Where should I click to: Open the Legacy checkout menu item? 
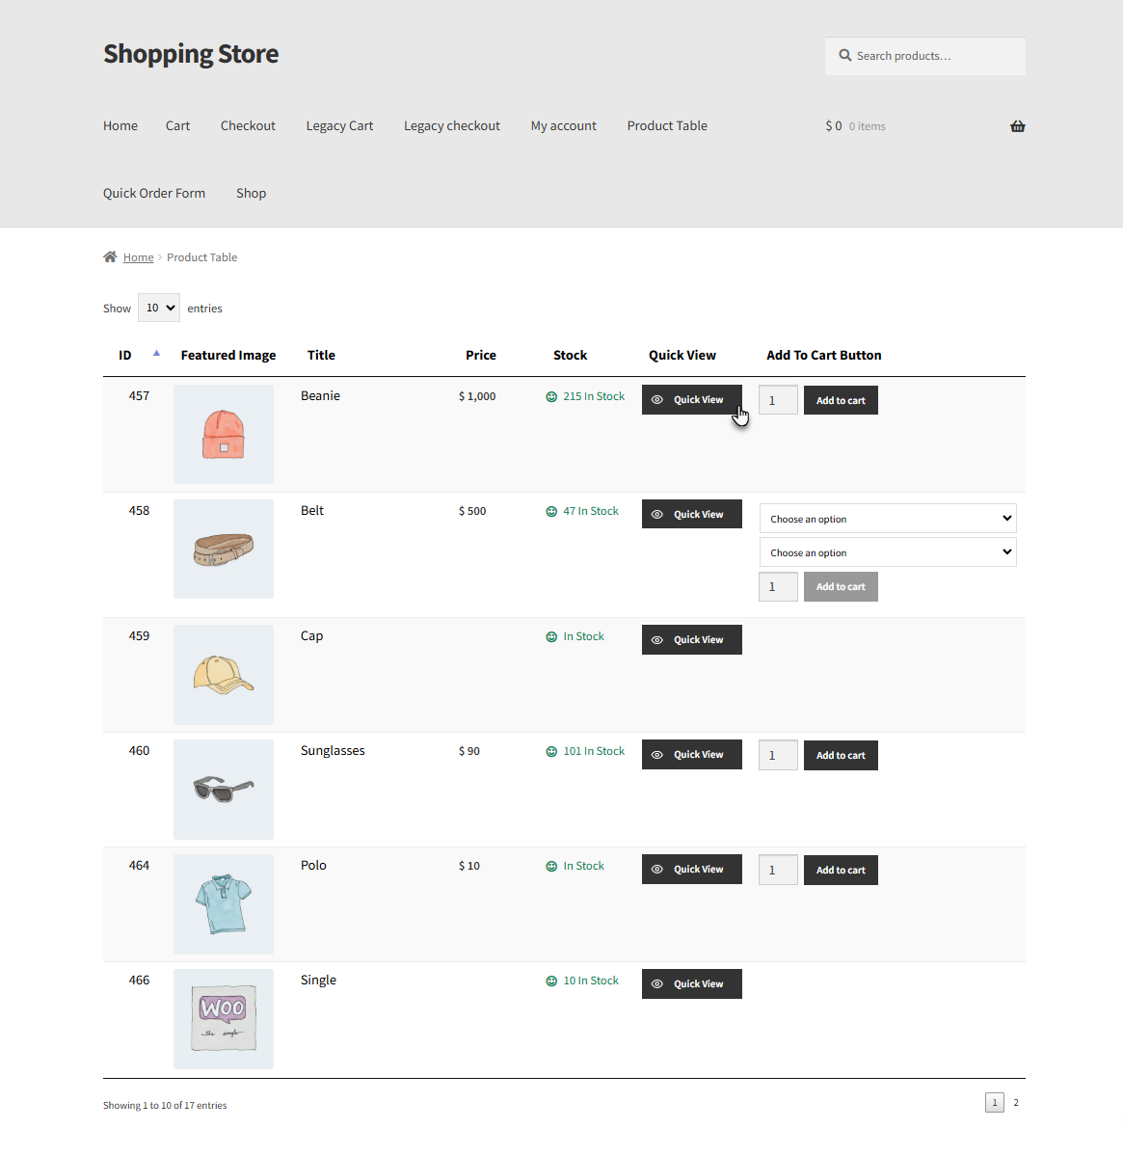click(x=452, y=126)
